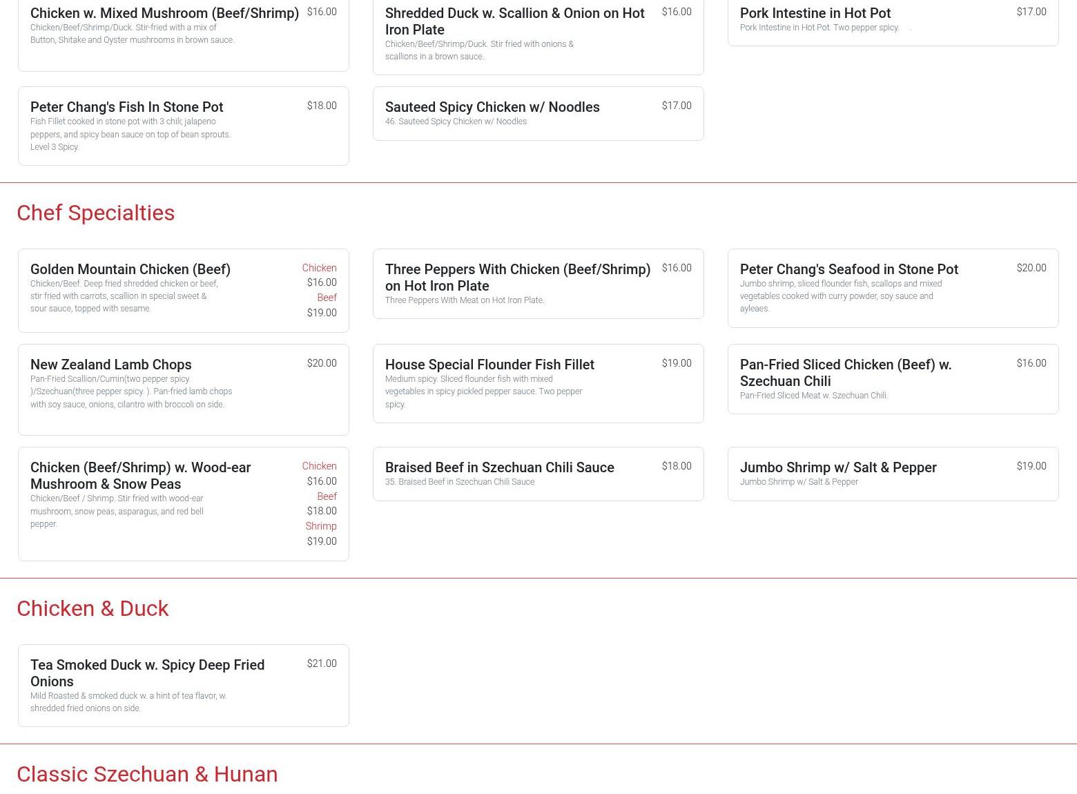Select Sauteed Spicy Chicken w/ Noodles
This screenshot has height=794, width=1077.
coord(492,107)
